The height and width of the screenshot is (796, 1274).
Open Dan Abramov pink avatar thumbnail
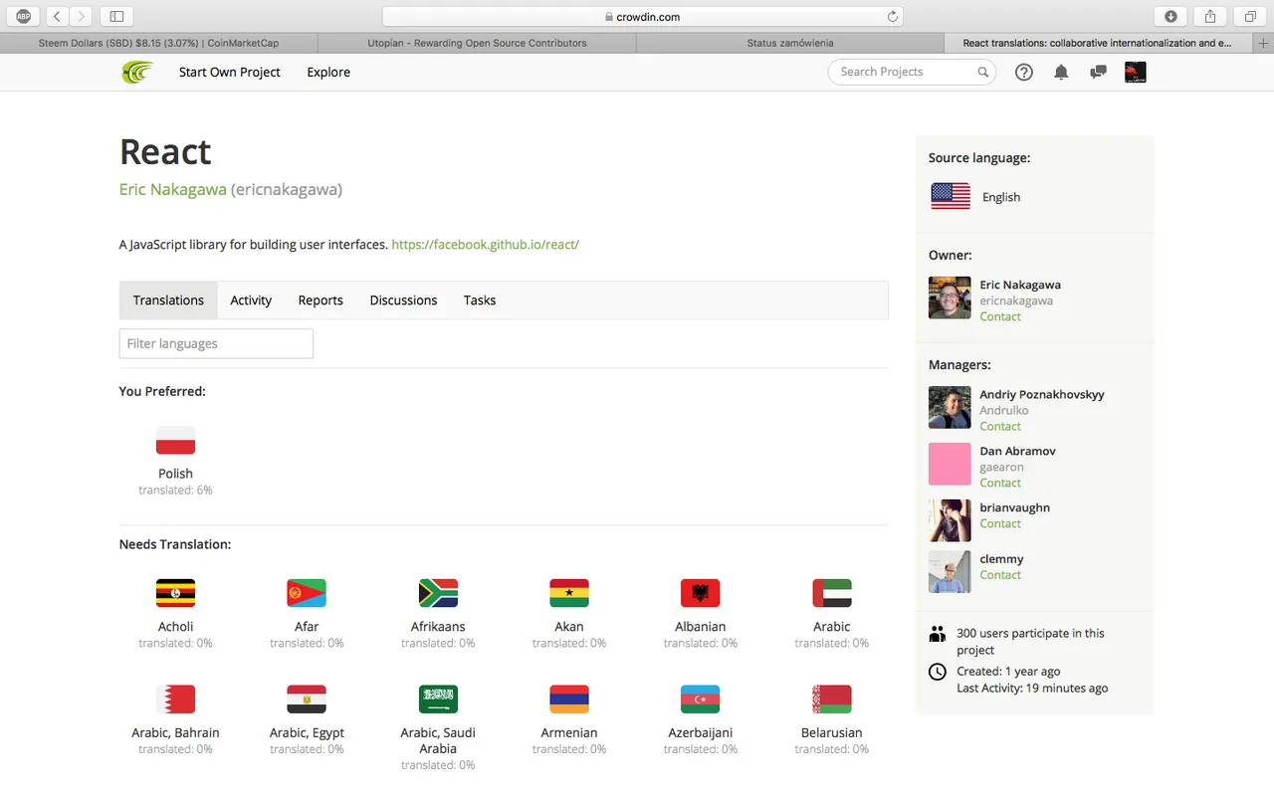[950, 464]
